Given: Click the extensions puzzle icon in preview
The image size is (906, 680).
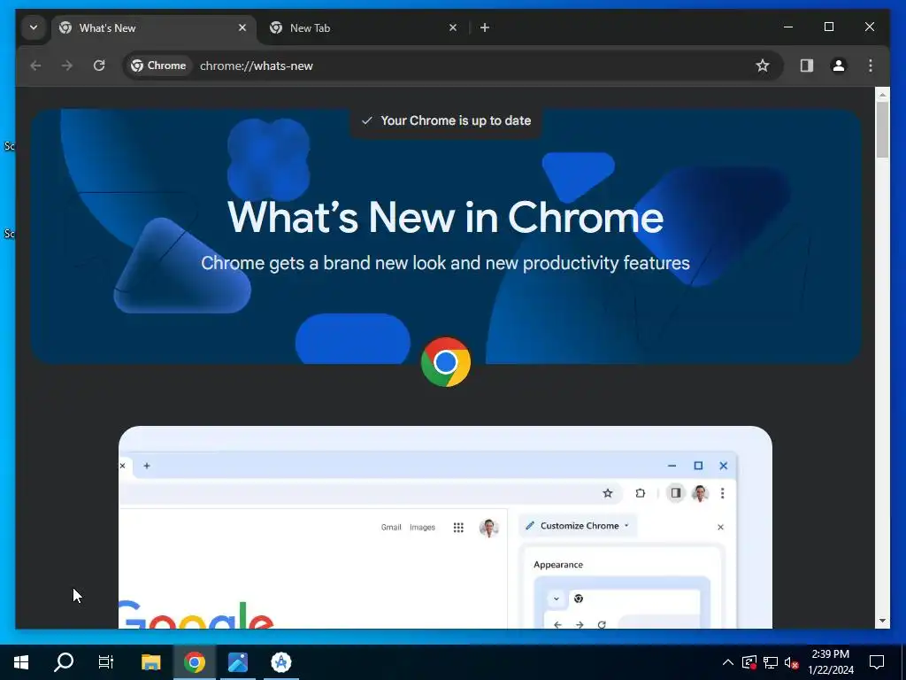Looking at the screenshot, I should coord(641,493).
